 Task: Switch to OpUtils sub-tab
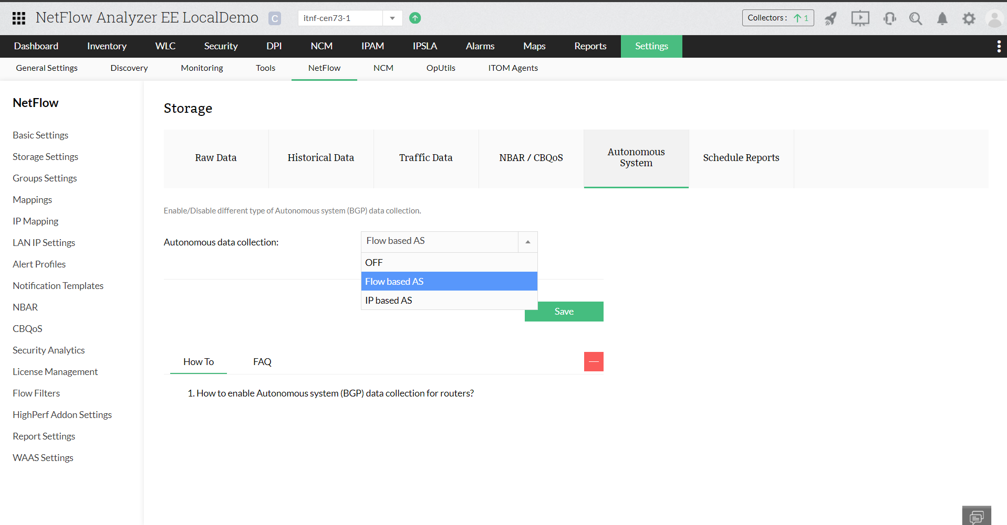click(x=441, y=68)
